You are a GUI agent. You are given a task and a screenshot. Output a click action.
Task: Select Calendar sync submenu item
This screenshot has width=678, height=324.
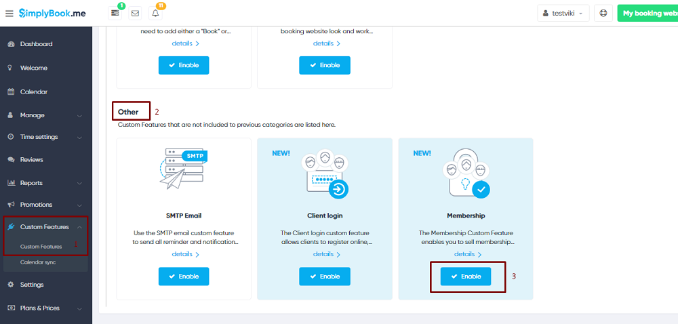click(x=38, y=262)
